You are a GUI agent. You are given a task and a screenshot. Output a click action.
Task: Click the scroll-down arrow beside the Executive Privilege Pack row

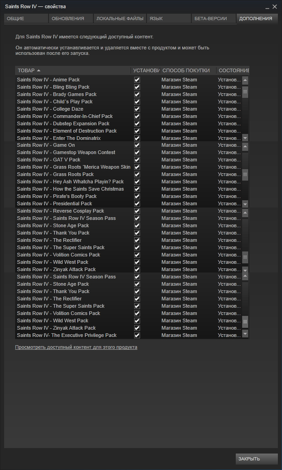click(x=245, y=334)
